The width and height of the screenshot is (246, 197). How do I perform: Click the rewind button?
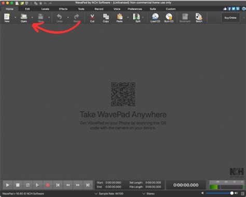[x=68, y=185]
